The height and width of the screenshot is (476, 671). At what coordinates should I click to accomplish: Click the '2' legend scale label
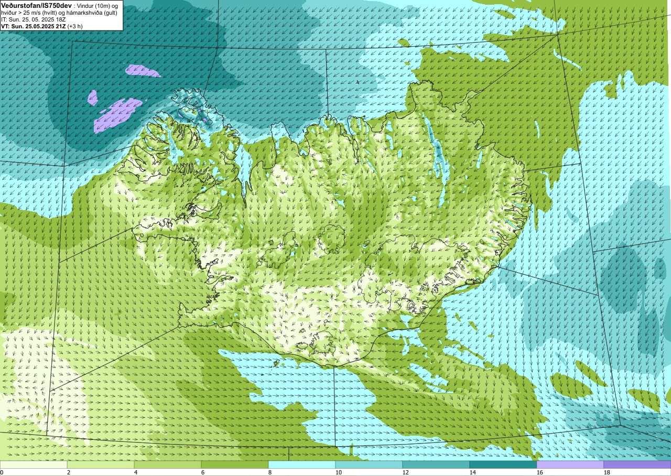69,472
